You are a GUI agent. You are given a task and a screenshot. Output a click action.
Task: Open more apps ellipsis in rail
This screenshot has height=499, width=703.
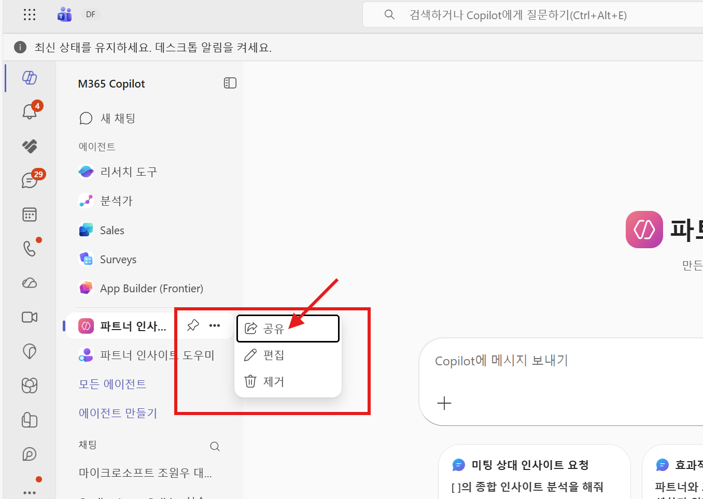point(30,492)
